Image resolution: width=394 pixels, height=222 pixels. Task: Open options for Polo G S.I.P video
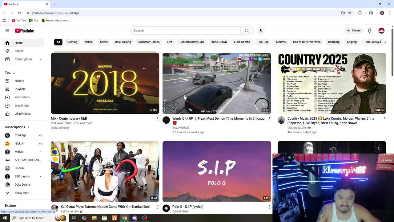(x=269, y=207)
